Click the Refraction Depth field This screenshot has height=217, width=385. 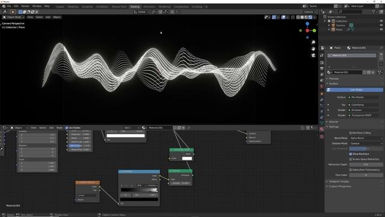366,165
